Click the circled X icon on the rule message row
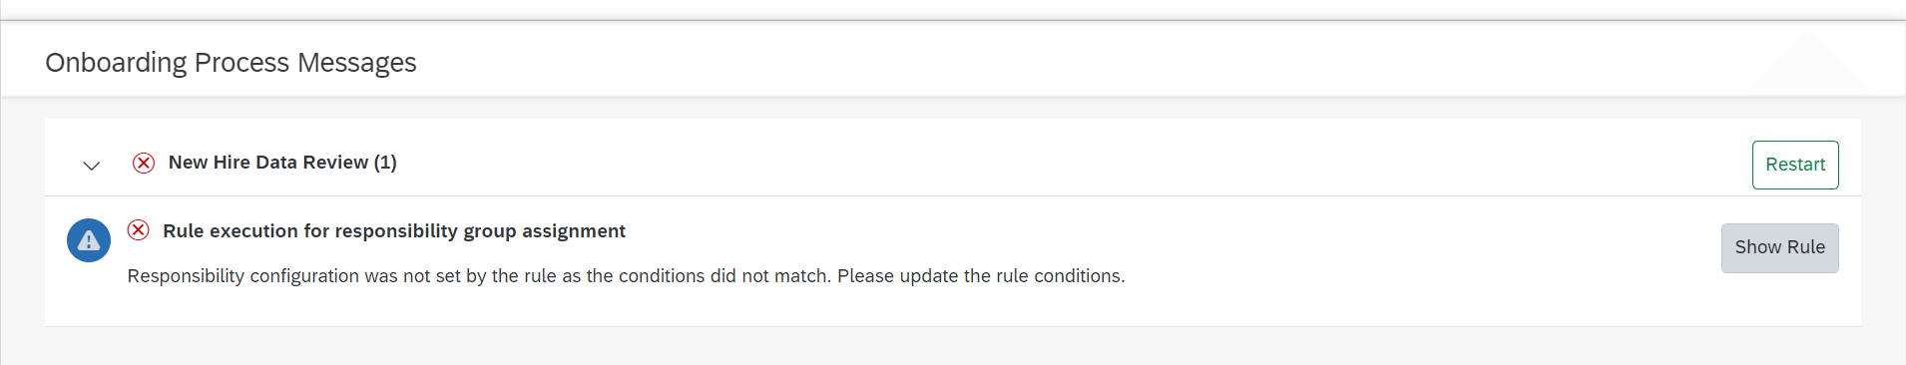 click(x=139, y=230)
